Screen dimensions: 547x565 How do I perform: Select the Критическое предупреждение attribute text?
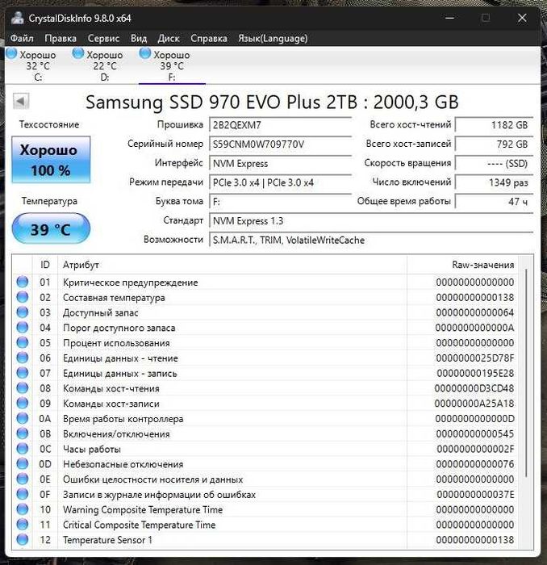click(x=131, y=282)
